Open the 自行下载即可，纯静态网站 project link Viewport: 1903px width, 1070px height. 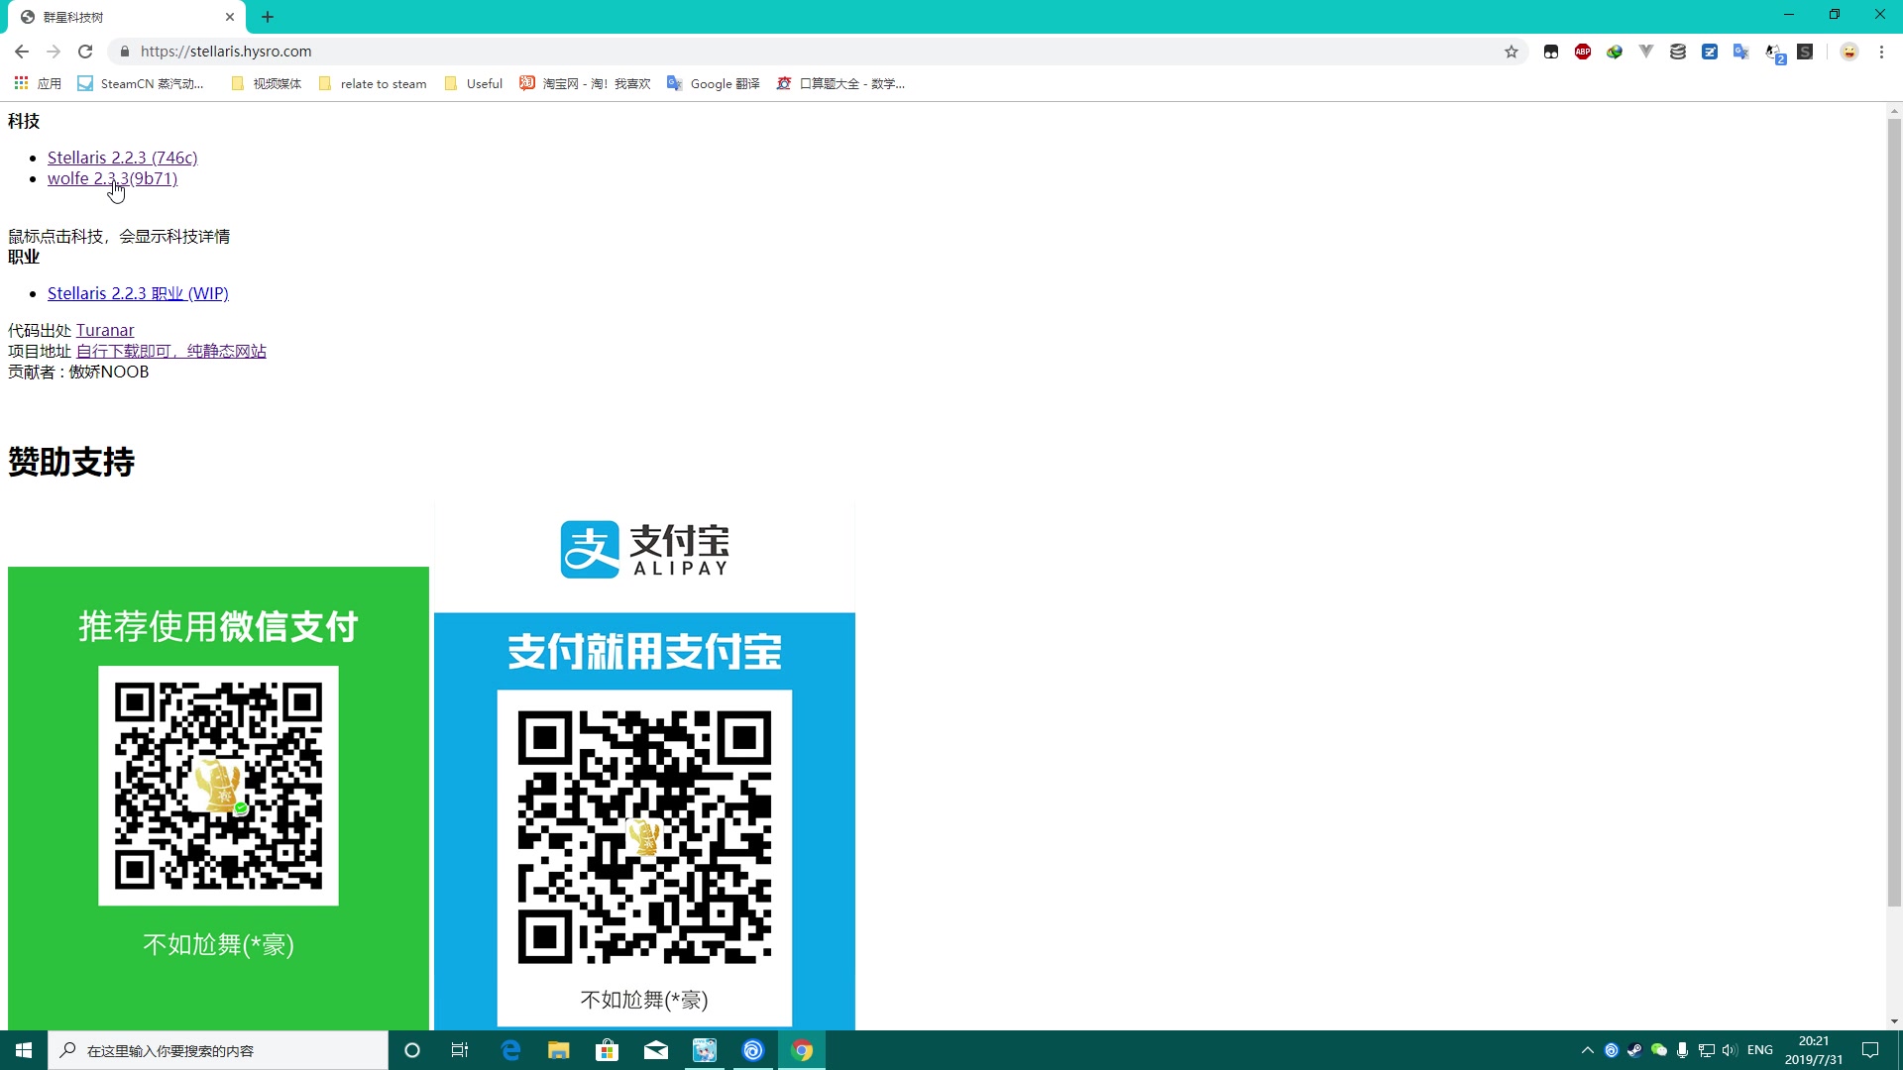(x=171, y=351)
